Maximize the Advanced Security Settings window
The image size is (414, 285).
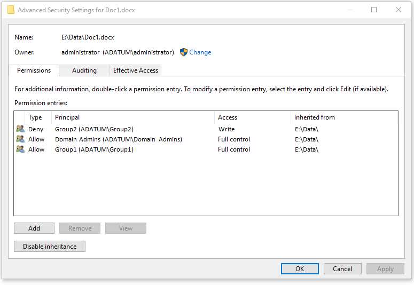(374, 10)
